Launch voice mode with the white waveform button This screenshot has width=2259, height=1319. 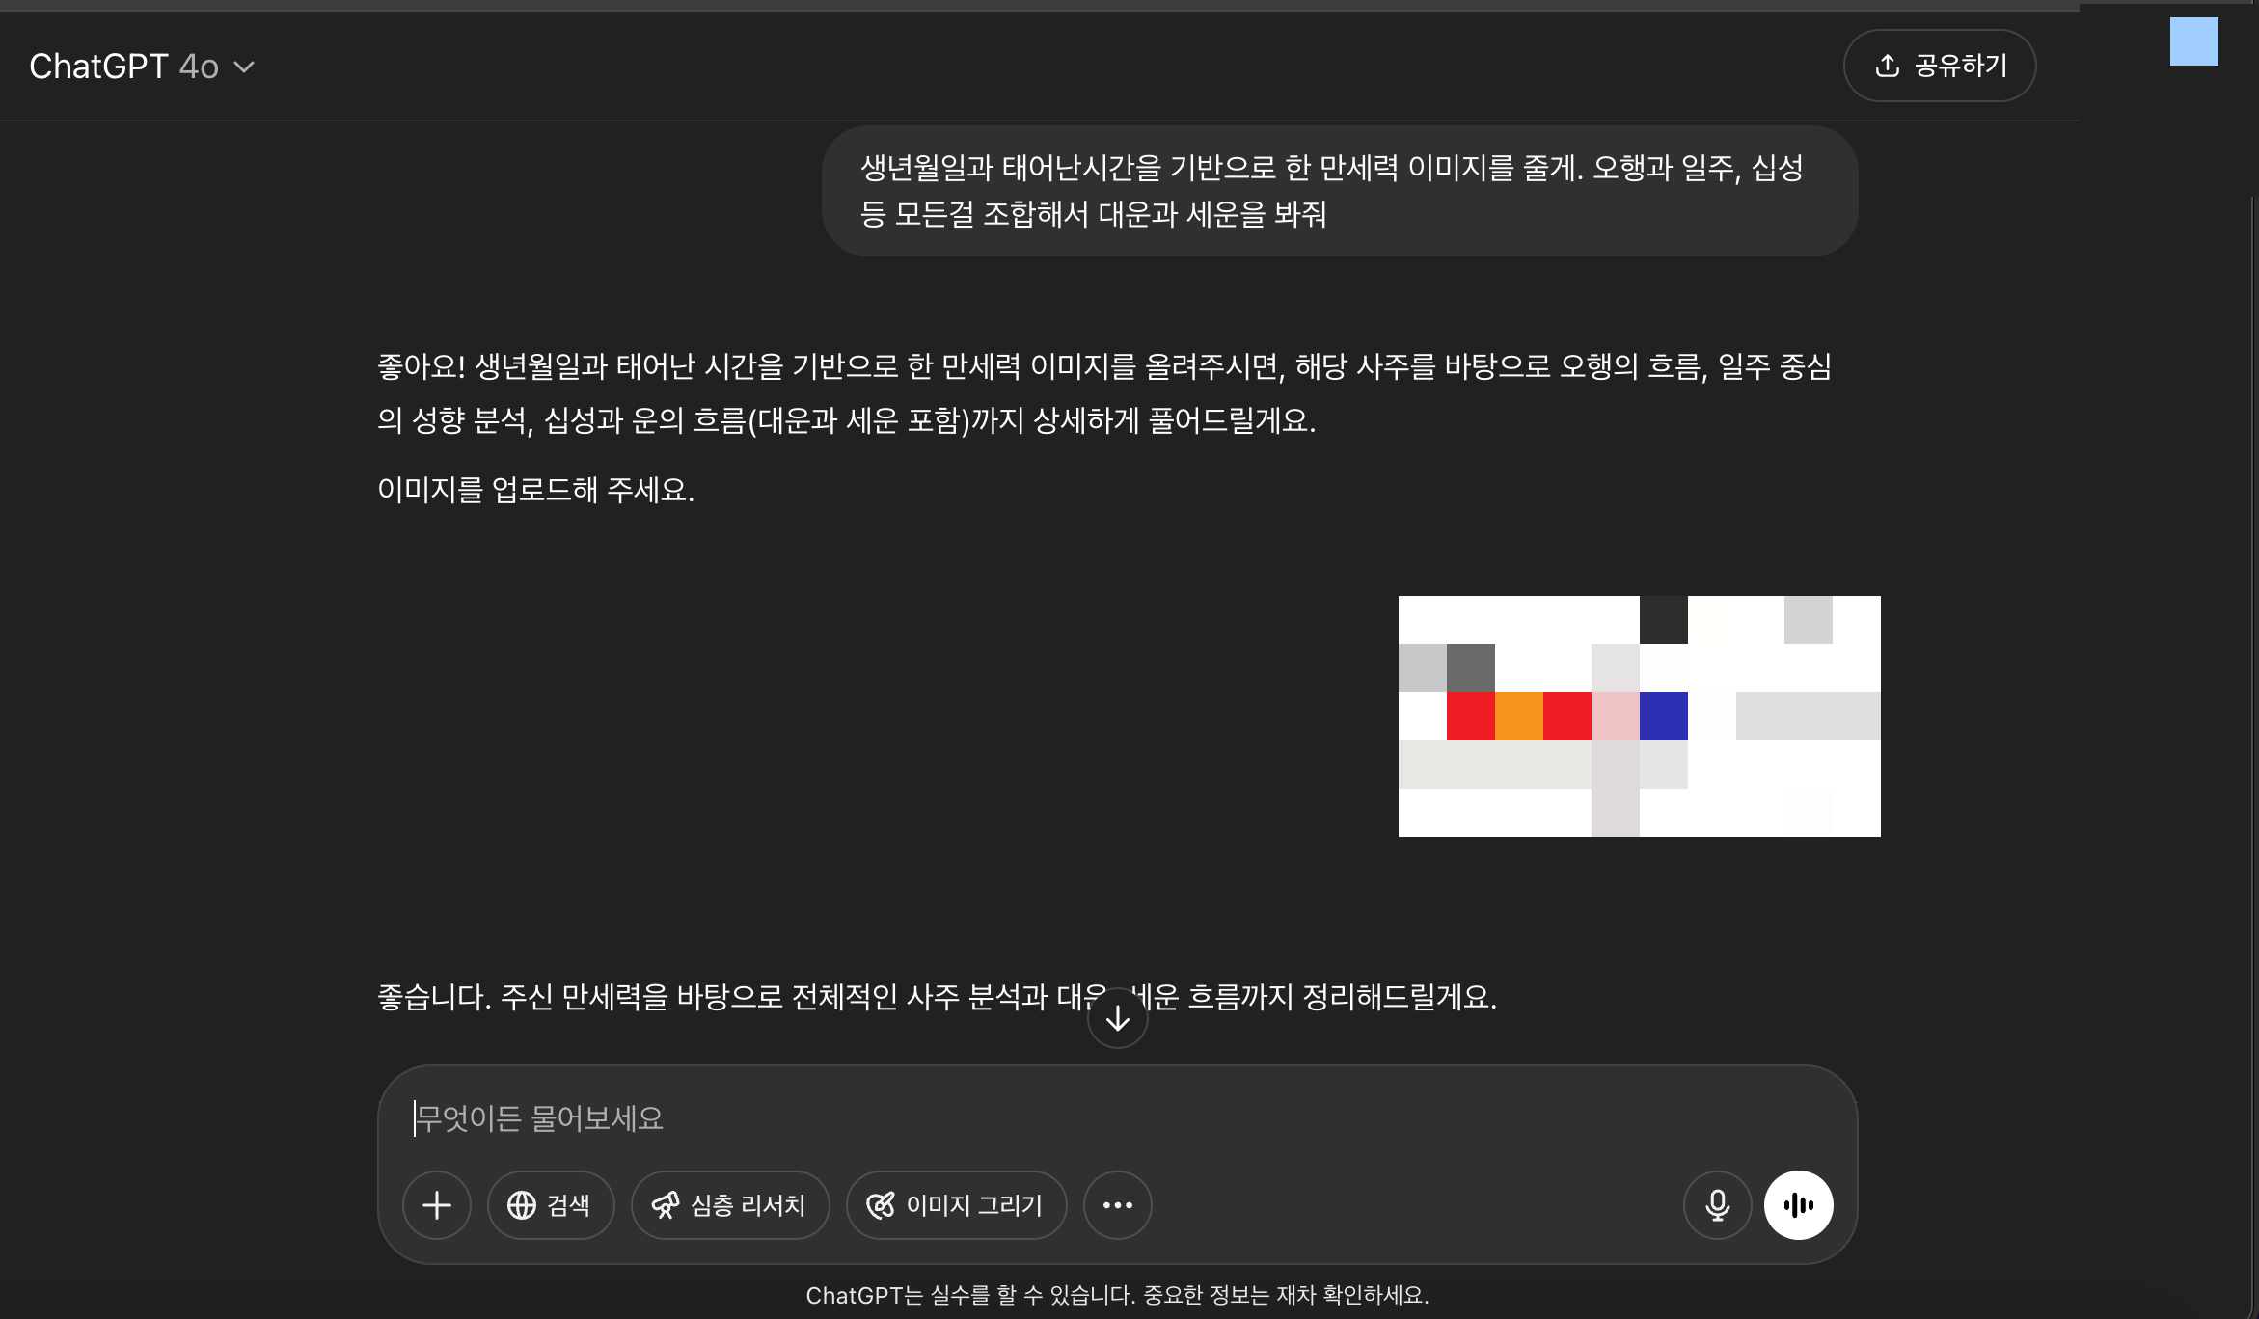coord(1798,1205)
